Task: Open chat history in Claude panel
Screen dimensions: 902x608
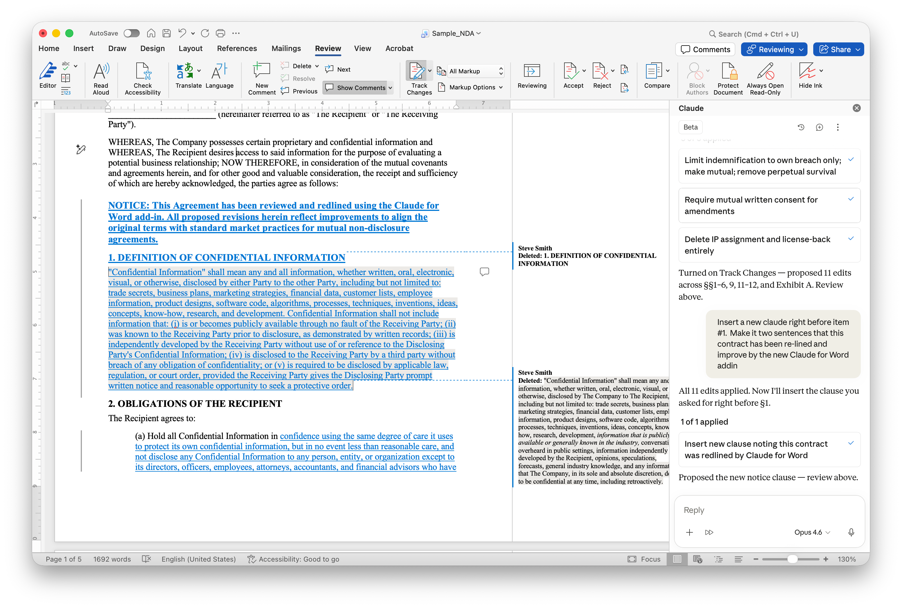Action: pyautogui.click(x=801, y=127)
